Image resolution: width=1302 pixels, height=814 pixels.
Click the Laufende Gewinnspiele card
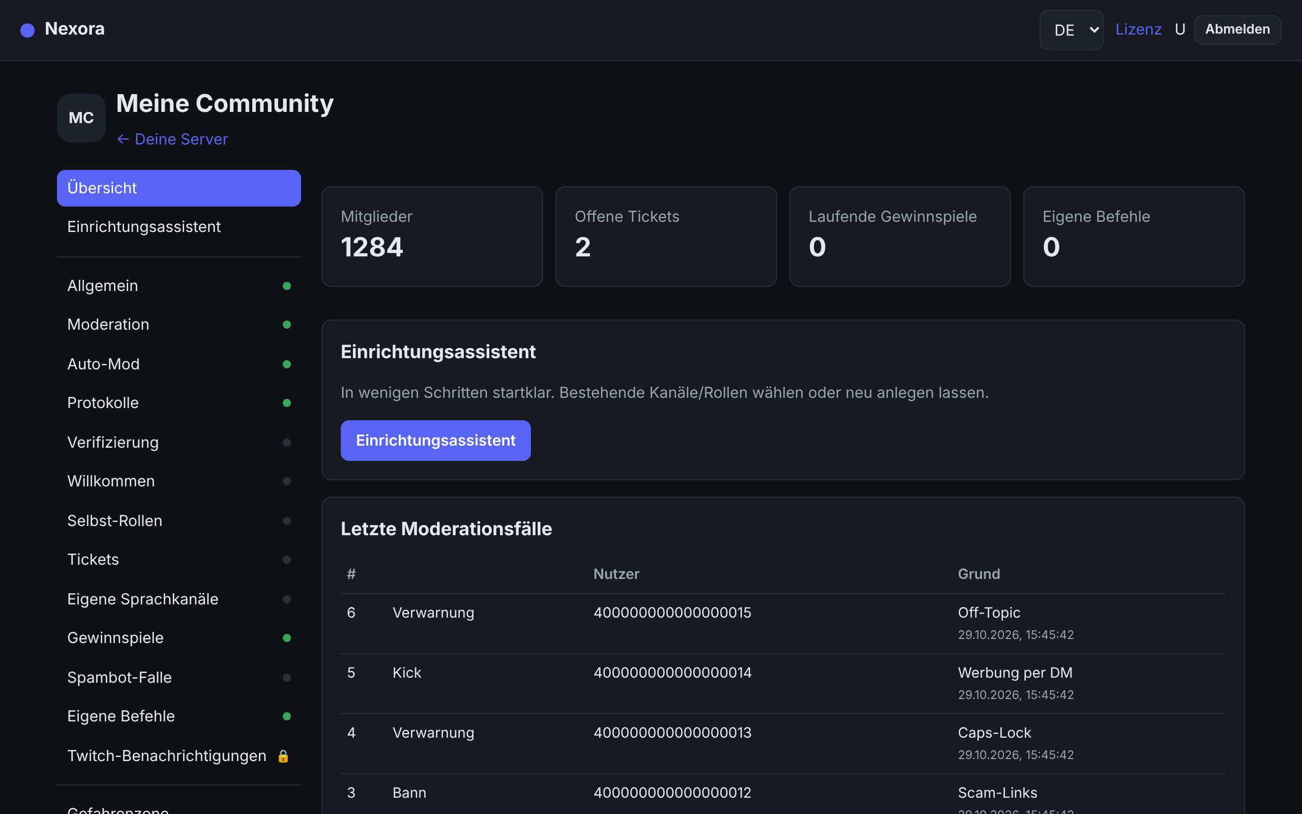tap(900, 237)
